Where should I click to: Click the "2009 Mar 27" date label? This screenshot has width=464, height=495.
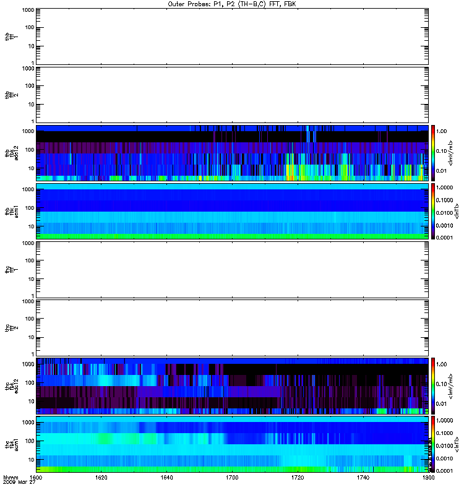pyautogui.click(x=19, y=483)
